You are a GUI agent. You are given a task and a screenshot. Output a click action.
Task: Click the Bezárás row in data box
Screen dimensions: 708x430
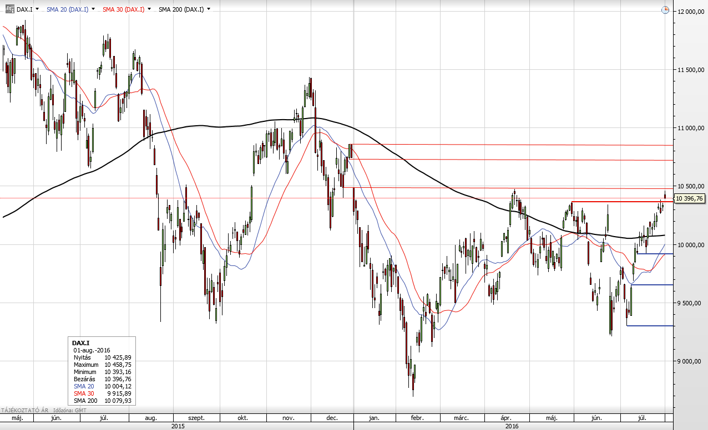[x=102, y=379]
